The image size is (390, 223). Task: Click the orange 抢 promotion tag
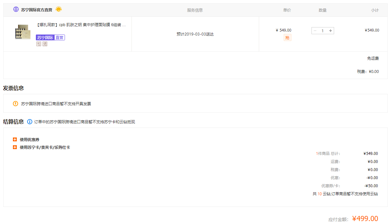tap(287, 38)
